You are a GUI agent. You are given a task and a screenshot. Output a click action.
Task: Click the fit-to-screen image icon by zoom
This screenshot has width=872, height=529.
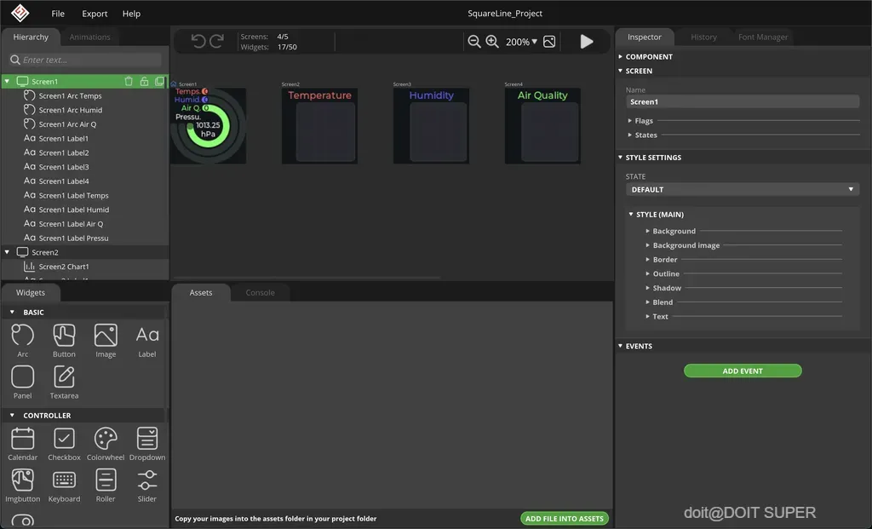point(549,42)
